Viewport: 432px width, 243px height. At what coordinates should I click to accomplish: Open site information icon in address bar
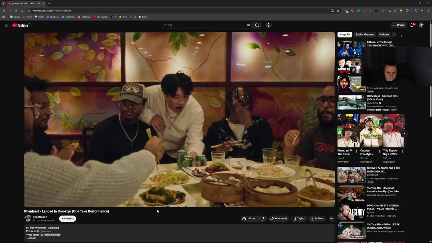[x=29, y=10]
